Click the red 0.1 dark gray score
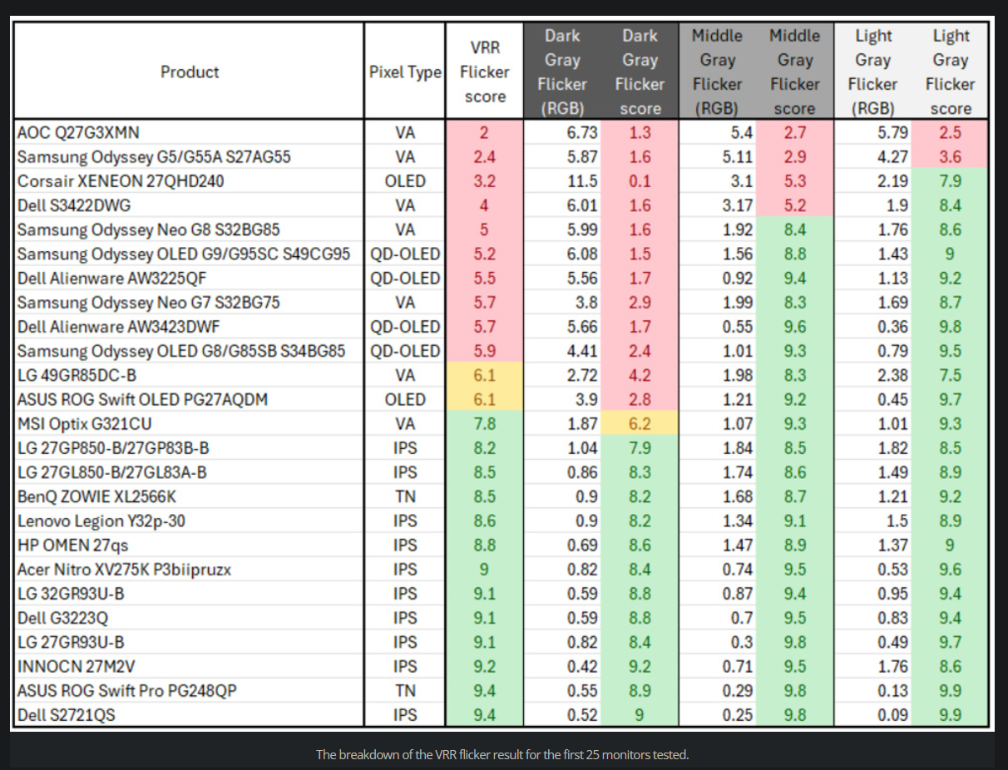 click(640, 180)
